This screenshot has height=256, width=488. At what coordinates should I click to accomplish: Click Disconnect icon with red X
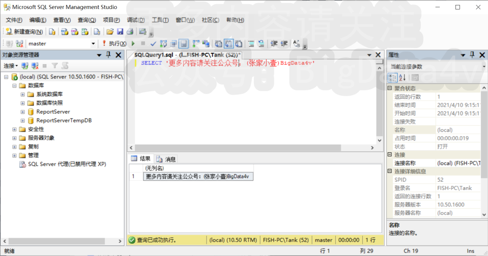click(x=35, y=66)
